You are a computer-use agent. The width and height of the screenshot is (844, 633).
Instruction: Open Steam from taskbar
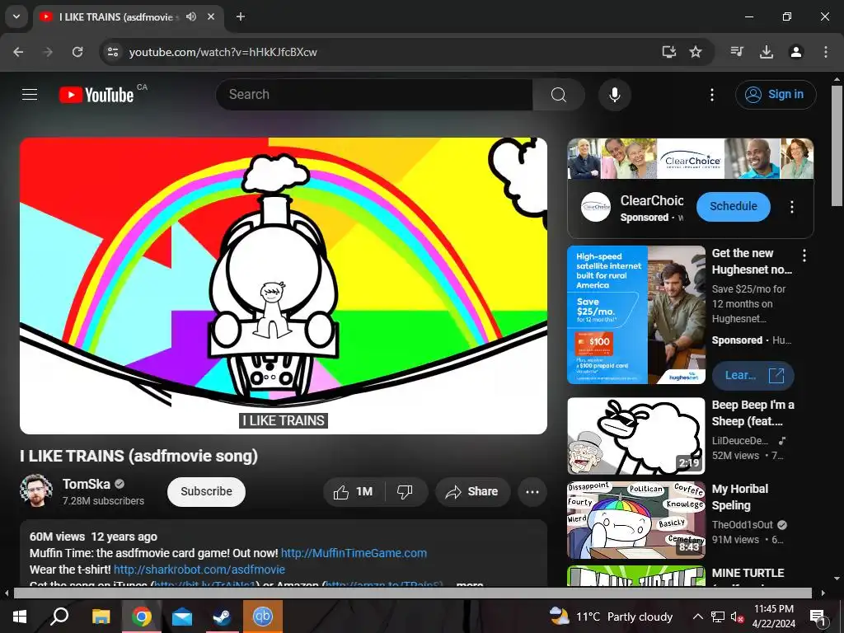(222, 617)
